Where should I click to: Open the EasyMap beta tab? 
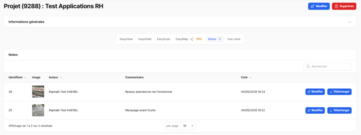click(x=189, y=39)
